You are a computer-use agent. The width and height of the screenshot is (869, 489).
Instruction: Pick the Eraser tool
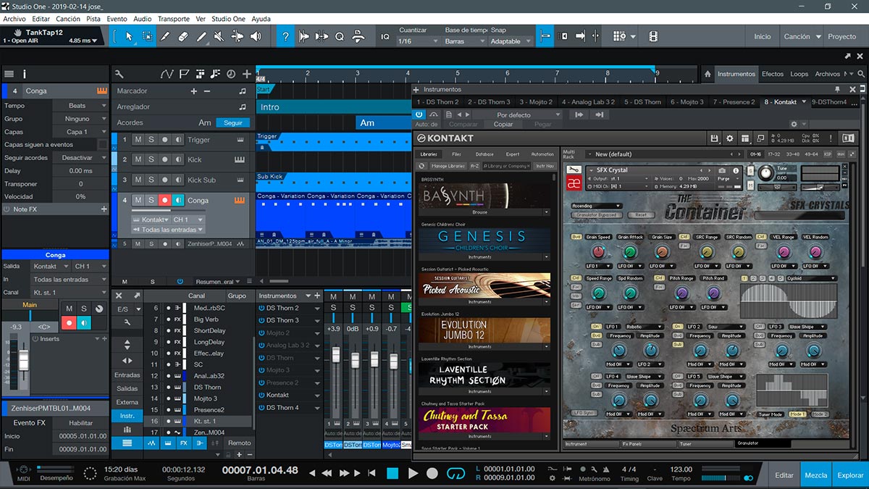pos(182,36)
